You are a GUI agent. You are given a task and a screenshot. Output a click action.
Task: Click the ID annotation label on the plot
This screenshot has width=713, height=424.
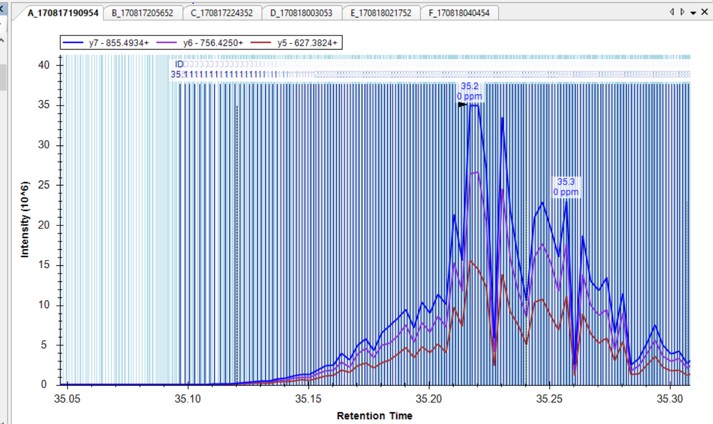[179, 64]
